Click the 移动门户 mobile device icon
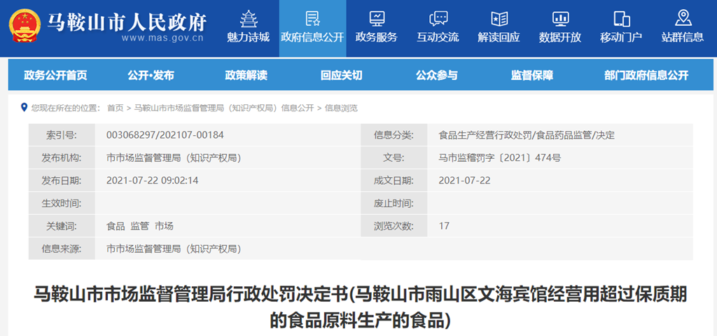This screenshot has height=336, width=717. click(621, 18)
